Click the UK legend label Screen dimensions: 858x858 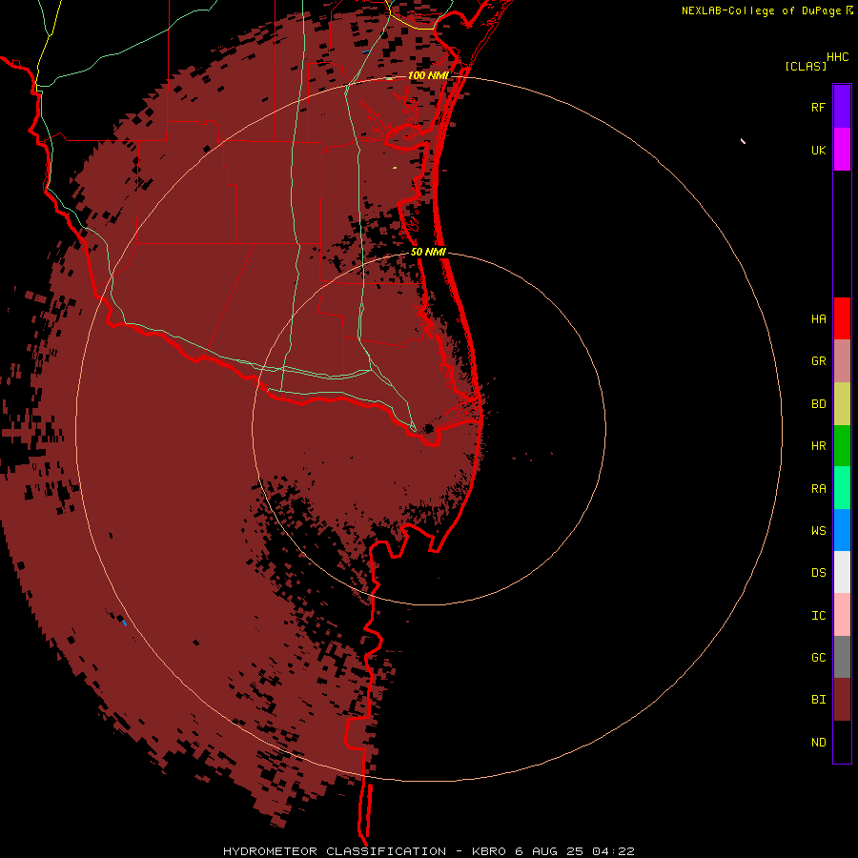click(819, 151)
